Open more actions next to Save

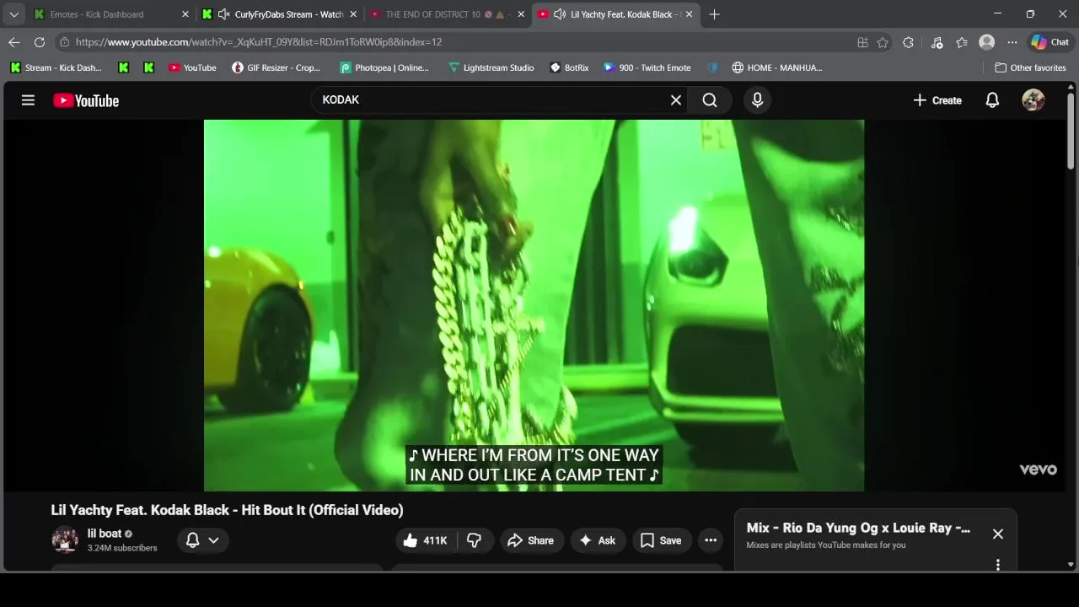coord(711,540)
